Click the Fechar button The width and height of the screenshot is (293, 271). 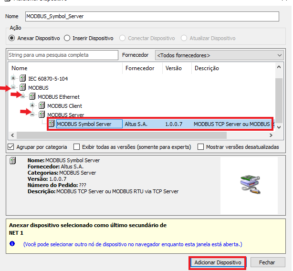tap(267, 262)
